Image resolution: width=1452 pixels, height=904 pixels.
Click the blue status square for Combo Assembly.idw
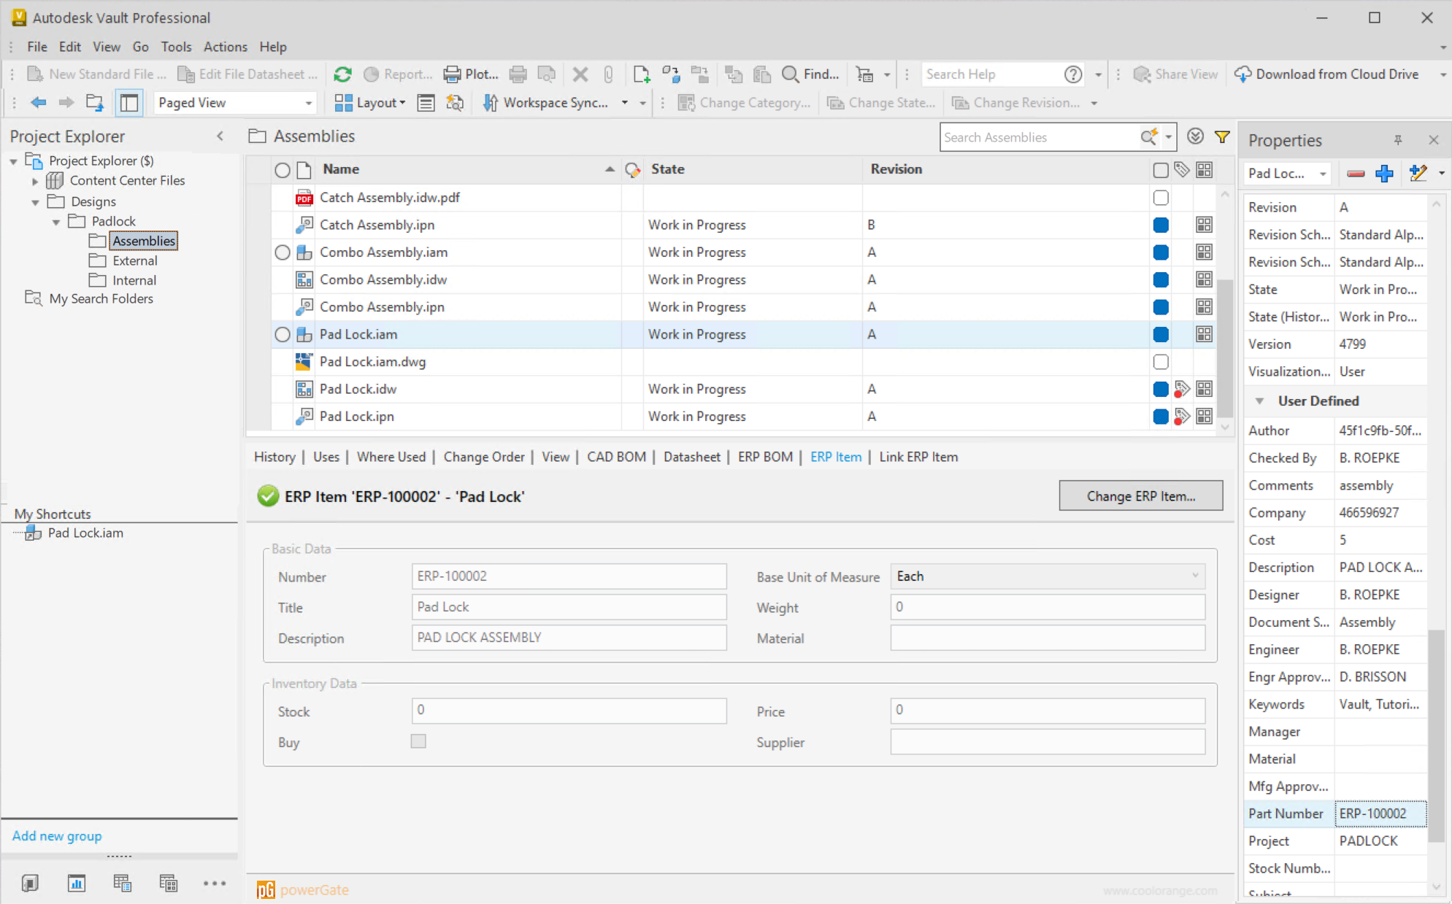[x=1161, y=280]
